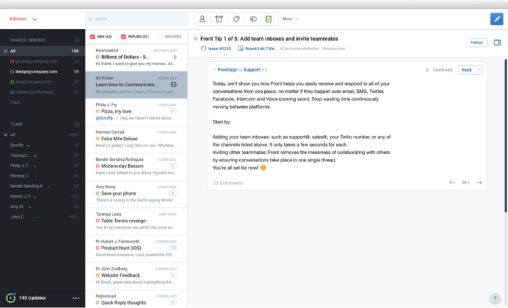Screen dimensions: 508x308
Task: Uncheck the REPLIED (21) filter checkbox
Action: coord(123,37)
